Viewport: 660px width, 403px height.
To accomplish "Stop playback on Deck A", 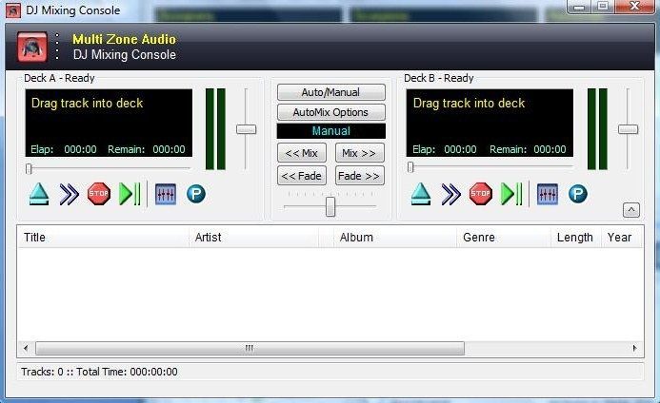I will pos(99,194).
